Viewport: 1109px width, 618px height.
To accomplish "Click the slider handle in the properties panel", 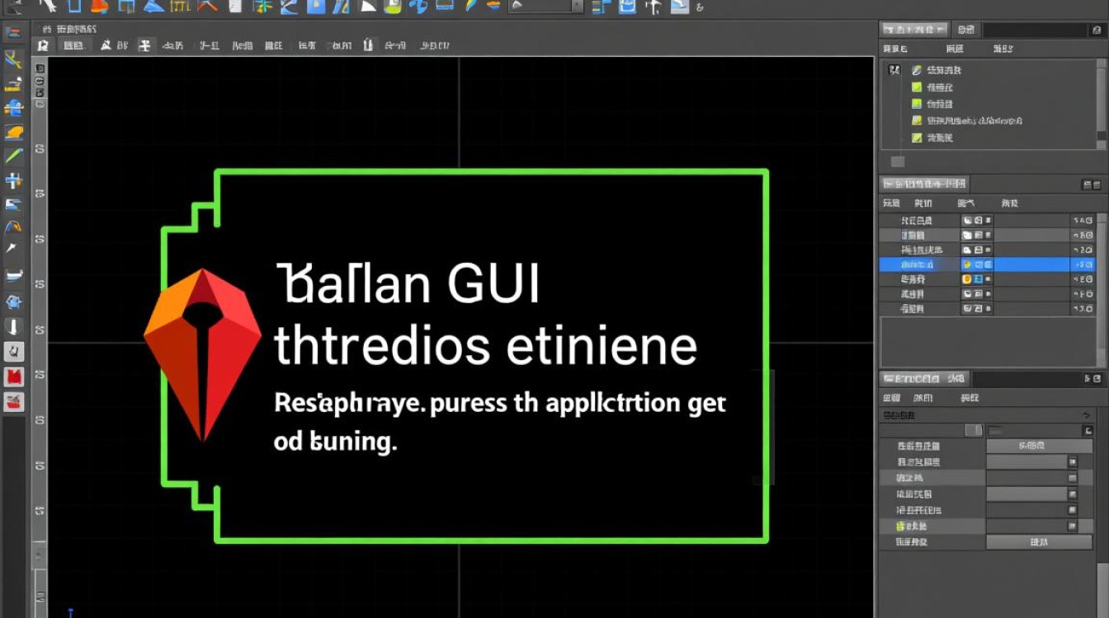I will point(974,430).
